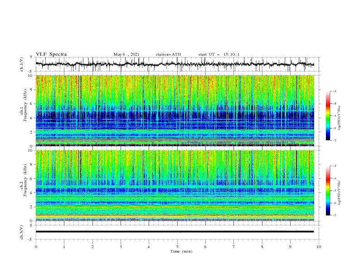The height and width of the screenshot is (277, 359).
Task: Click the "-3" value on ch.2 colorbar
Action: point(334,166)
